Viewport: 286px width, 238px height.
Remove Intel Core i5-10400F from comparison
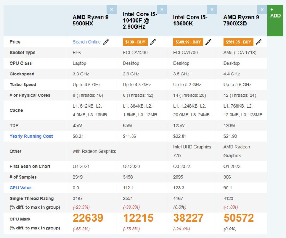[x=162, y=10]
